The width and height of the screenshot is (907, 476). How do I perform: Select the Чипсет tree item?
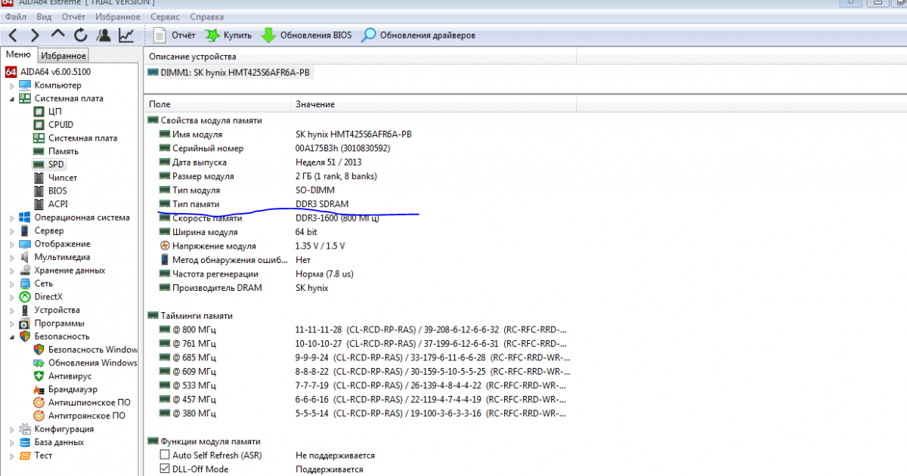pyautogui.click(x=62, y=178)
